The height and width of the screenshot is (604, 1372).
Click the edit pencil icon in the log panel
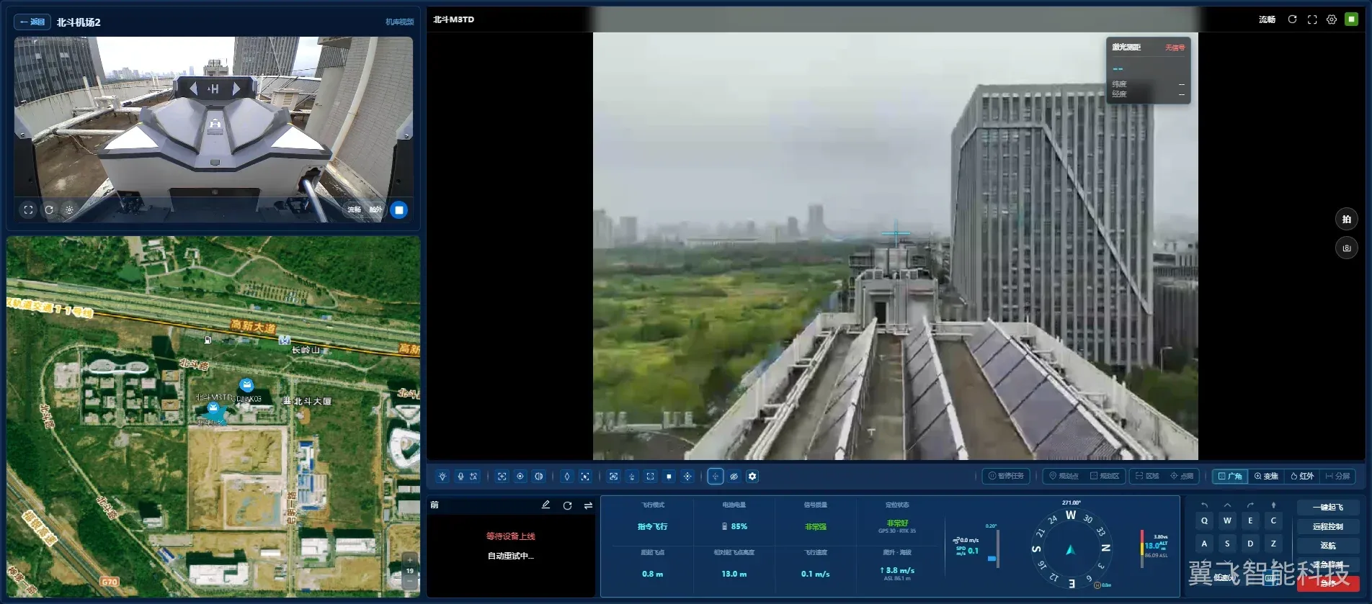click(546, 505)
